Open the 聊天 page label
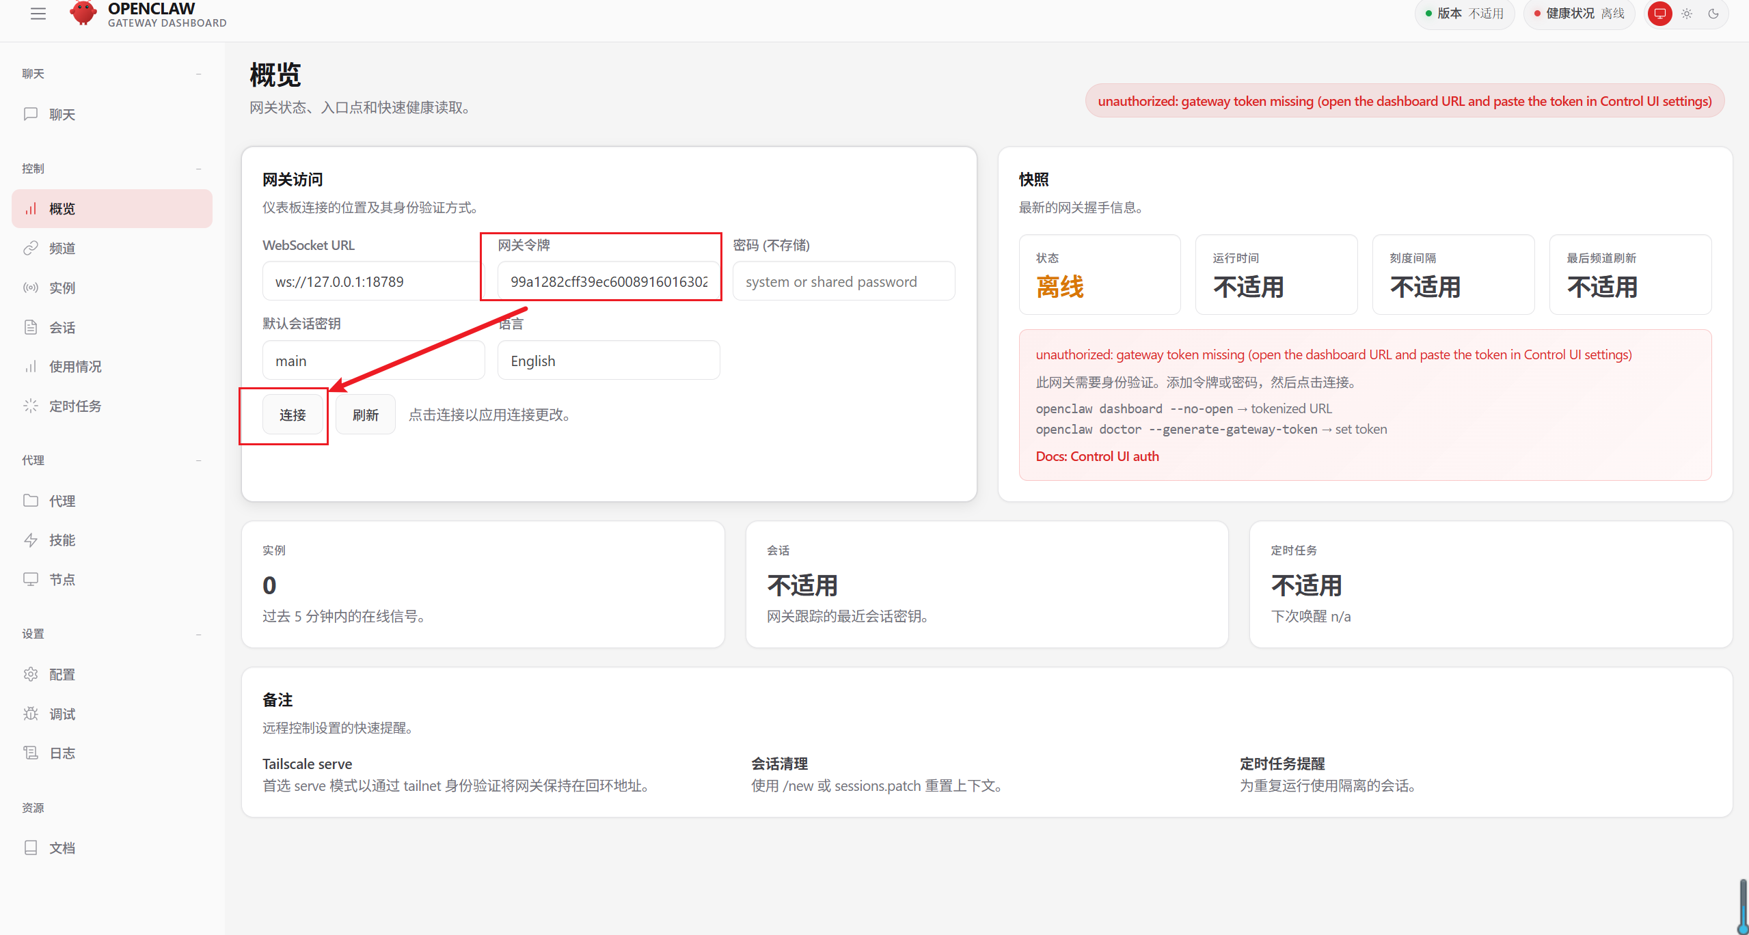 click(x=62, y=115)
